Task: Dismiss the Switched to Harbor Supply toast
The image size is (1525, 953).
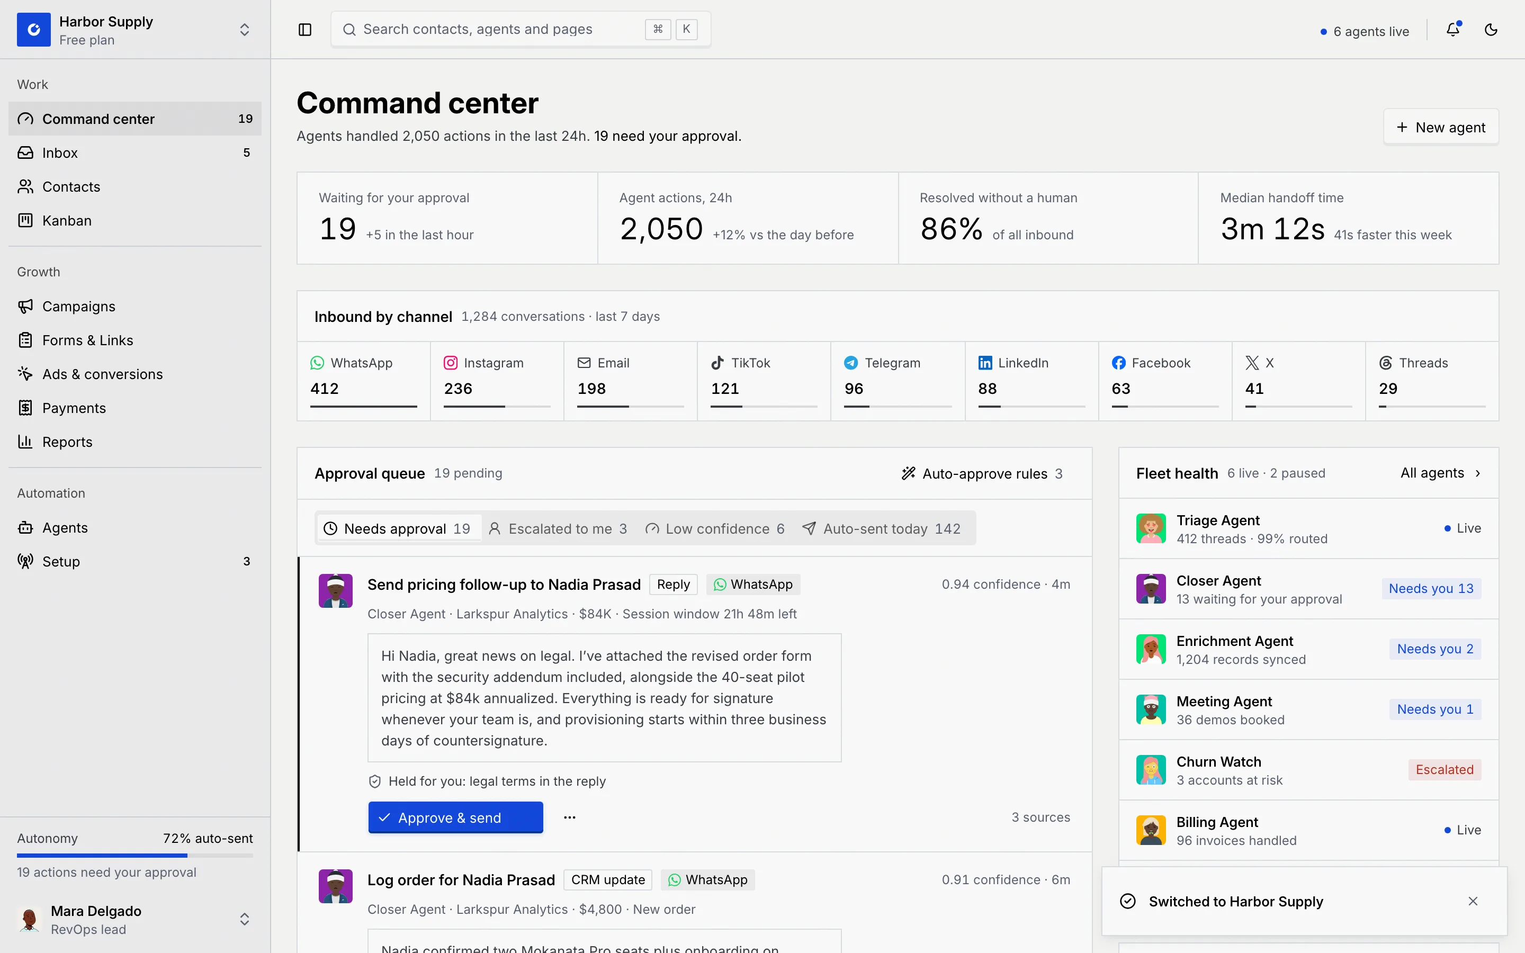Action: click(x=1473, y=901)
